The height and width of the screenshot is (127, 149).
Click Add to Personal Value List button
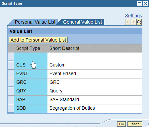[x=38, y=40]
